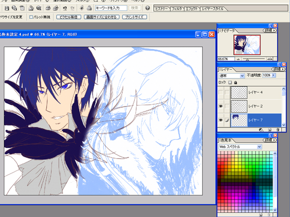Expand the Swatches panel 詳細 menu
The image size is (290, 217).
[x=270, y=140]
